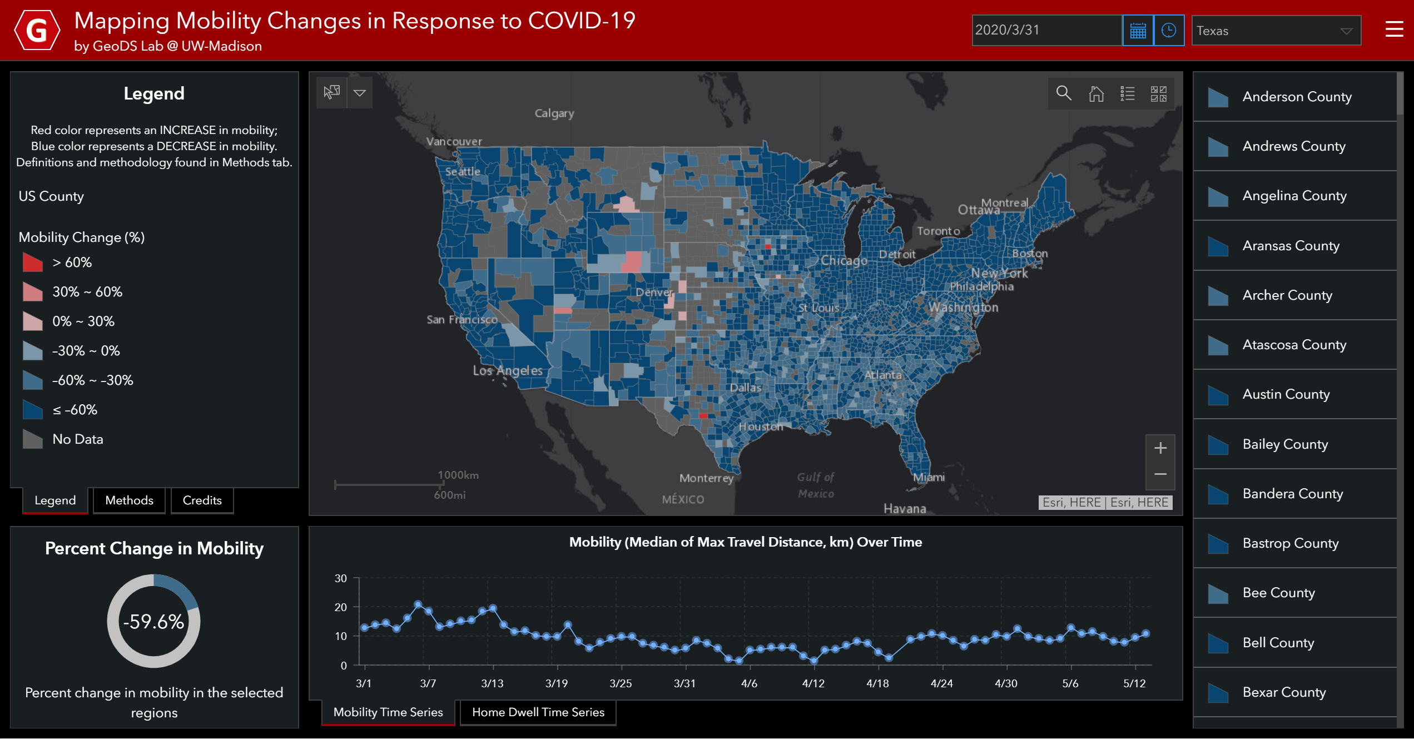Open the map search tool
This screenshot has width=1414, height=739.
[1064, 93]
